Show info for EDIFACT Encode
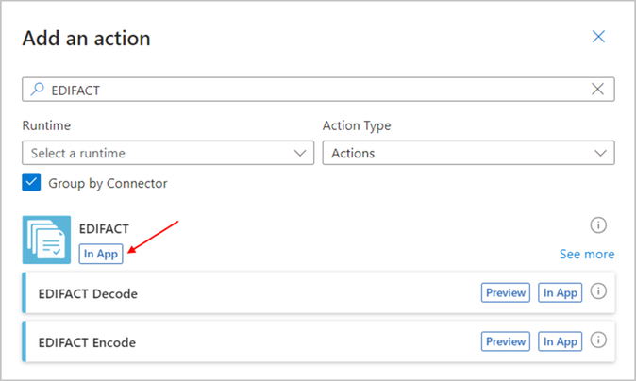 point(598,340)
